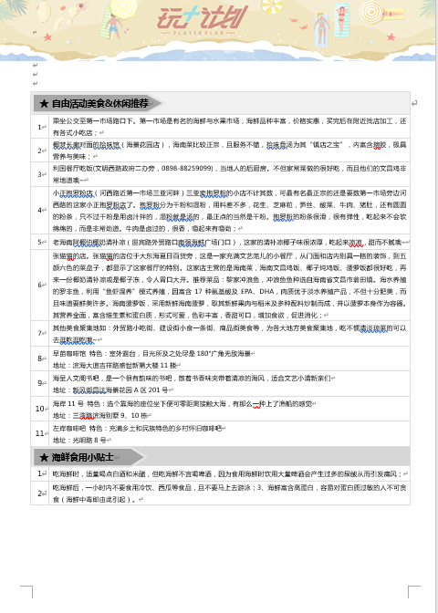Click the paragraph about 小正抱罗粉店

230,211
